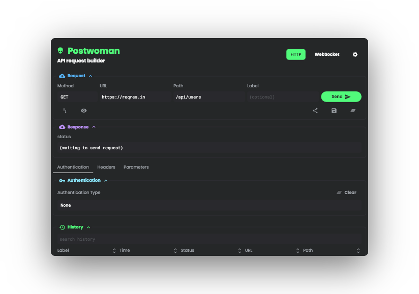This screenshot has height=294, width=419.
Task: Click the Postwoman title link
Action: point(94,50)
